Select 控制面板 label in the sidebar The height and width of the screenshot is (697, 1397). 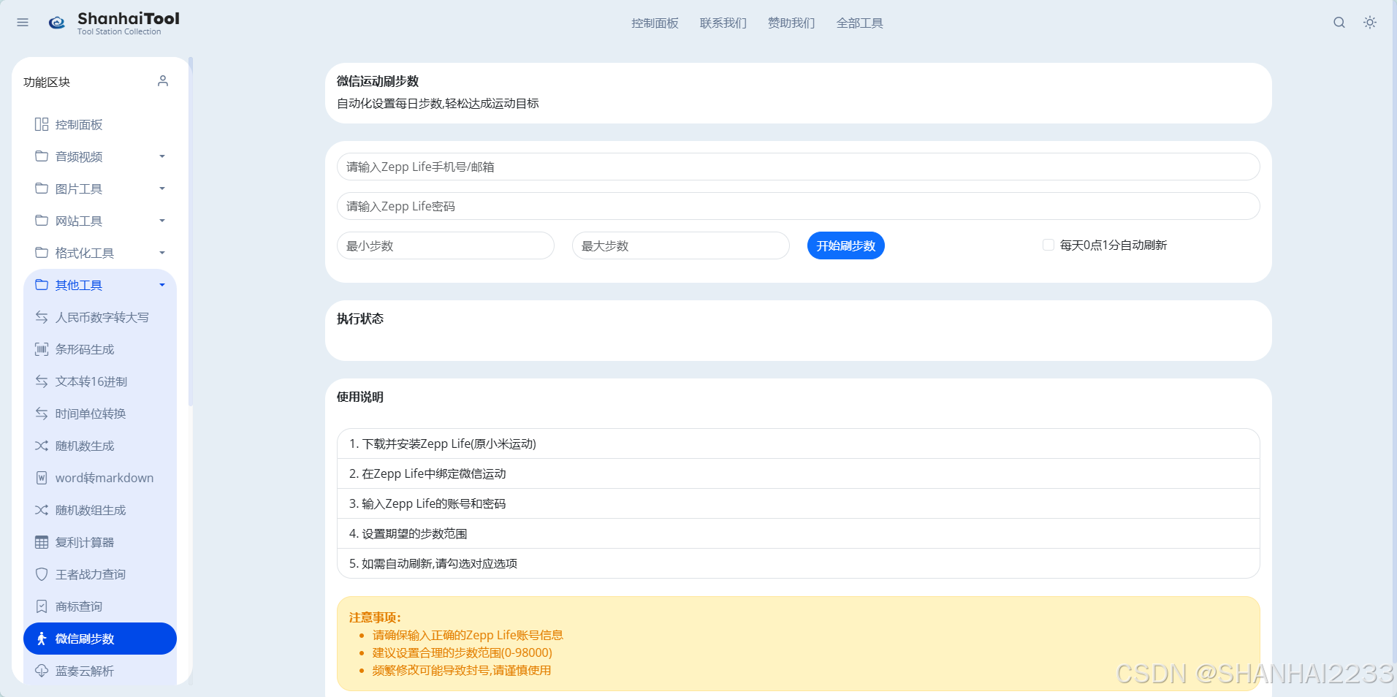[x=79, y=125]
